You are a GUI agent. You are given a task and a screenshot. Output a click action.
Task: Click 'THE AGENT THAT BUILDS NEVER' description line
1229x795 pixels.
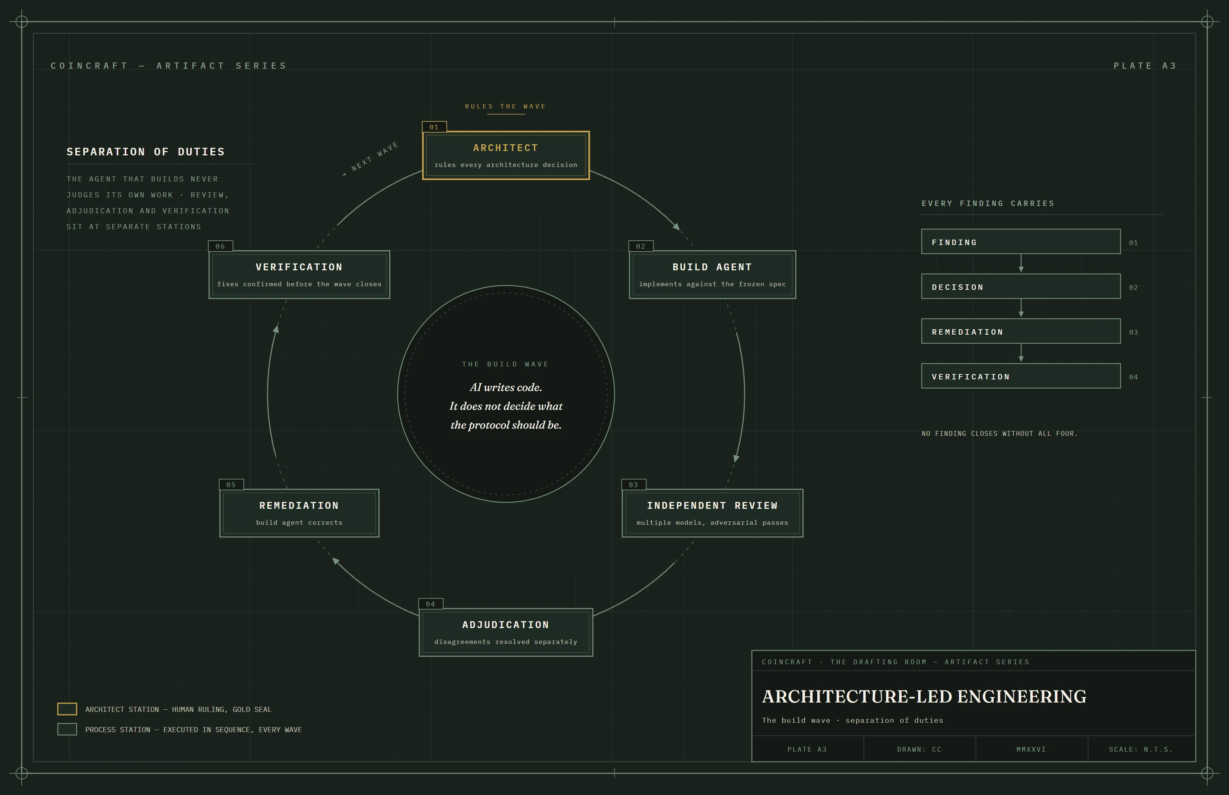142,179
